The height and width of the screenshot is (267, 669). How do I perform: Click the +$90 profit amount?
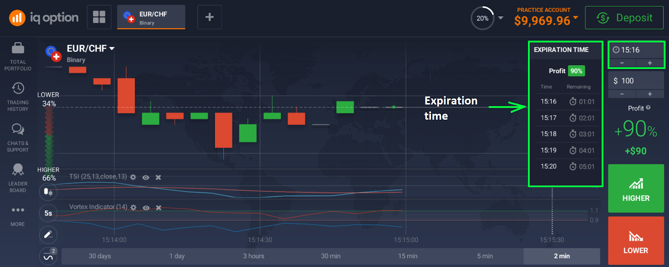636,151
